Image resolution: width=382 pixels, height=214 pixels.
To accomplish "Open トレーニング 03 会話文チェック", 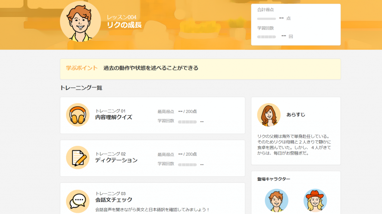I will [153, 198].
